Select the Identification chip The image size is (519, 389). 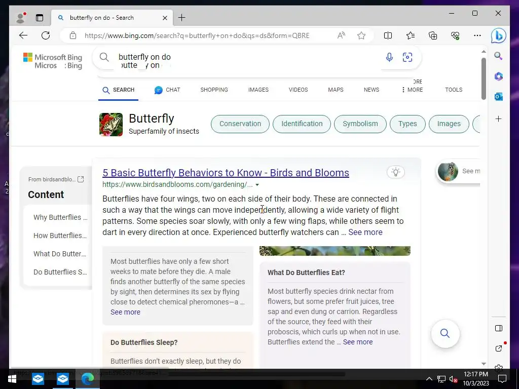[302, 124]
